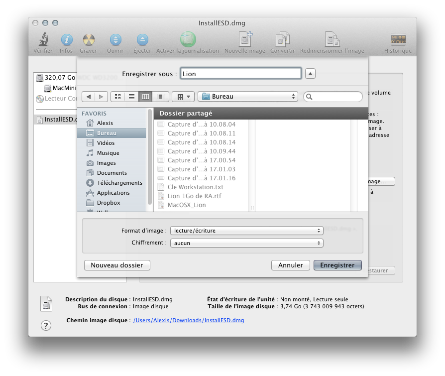
Task: Click the Éjecter toolbar icon
Action: 142,40
